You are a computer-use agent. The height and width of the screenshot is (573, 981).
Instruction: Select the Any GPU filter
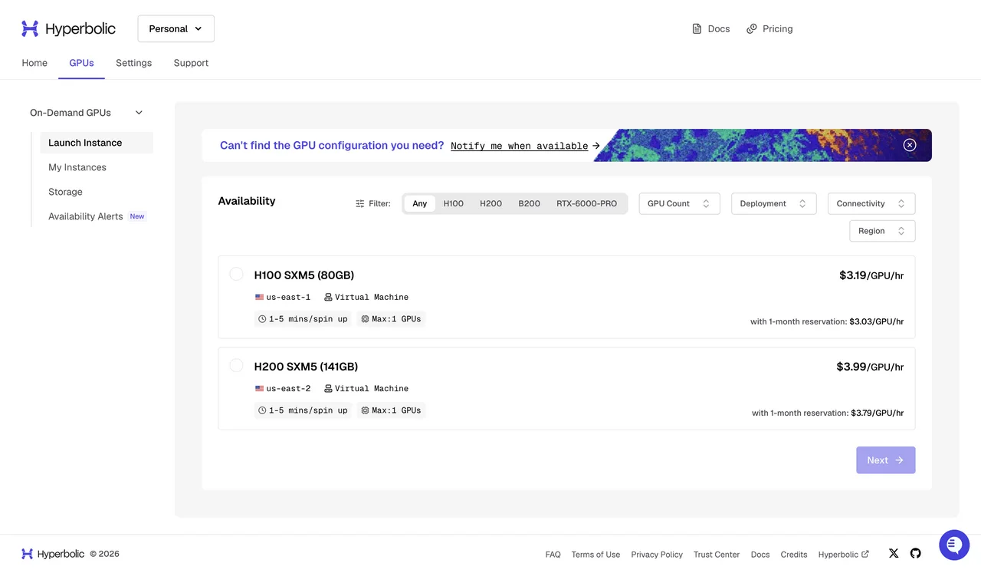point(419,203)
